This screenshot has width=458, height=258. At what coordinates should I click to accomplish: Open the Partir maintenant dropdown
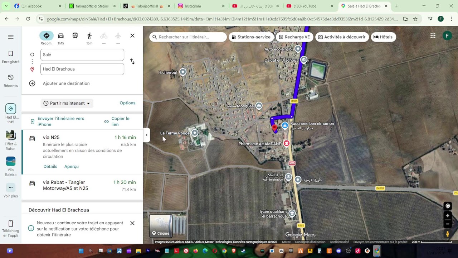click(x=67, y=103)
